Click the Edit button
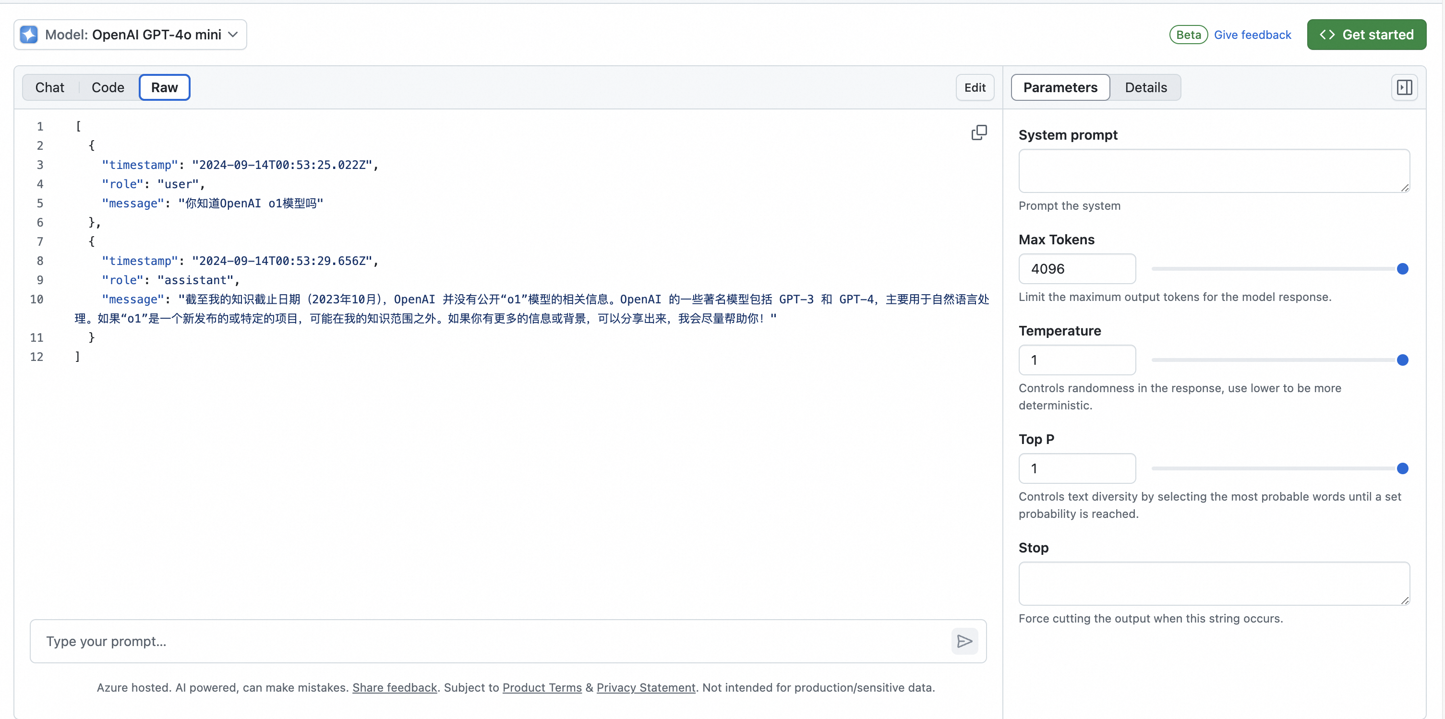 pos(975,87)
